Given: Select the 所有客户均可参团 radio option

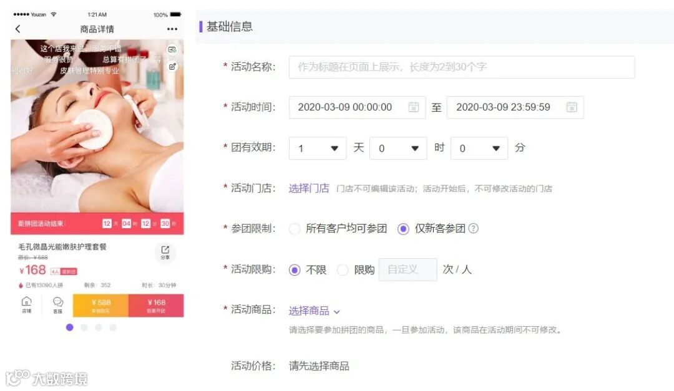Looking at the screenshot, I should coord(295,229).
